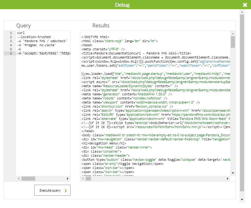This screenshot has width=251, height=208.
Task: Click the '<div id="mw-head"' result line
Action: (x=117, y=147)
